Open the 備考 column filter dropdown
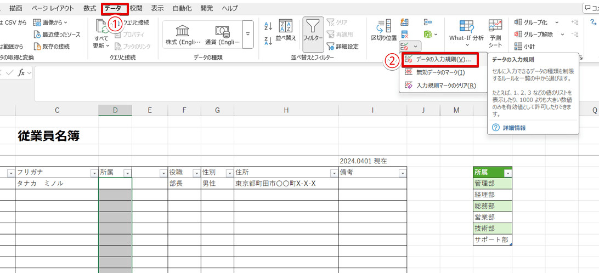Screen dimensions: 599x273 (x=402, y=173)
